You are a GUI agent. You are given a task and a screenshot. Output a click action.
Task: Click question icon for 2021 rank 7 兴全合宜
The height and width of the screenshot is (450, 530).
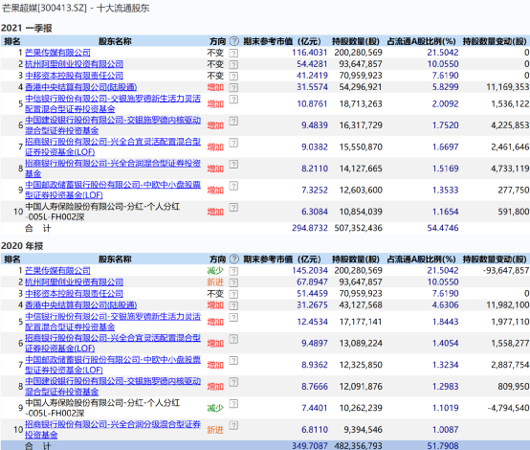pyautogui.click(x=233, y=143)
